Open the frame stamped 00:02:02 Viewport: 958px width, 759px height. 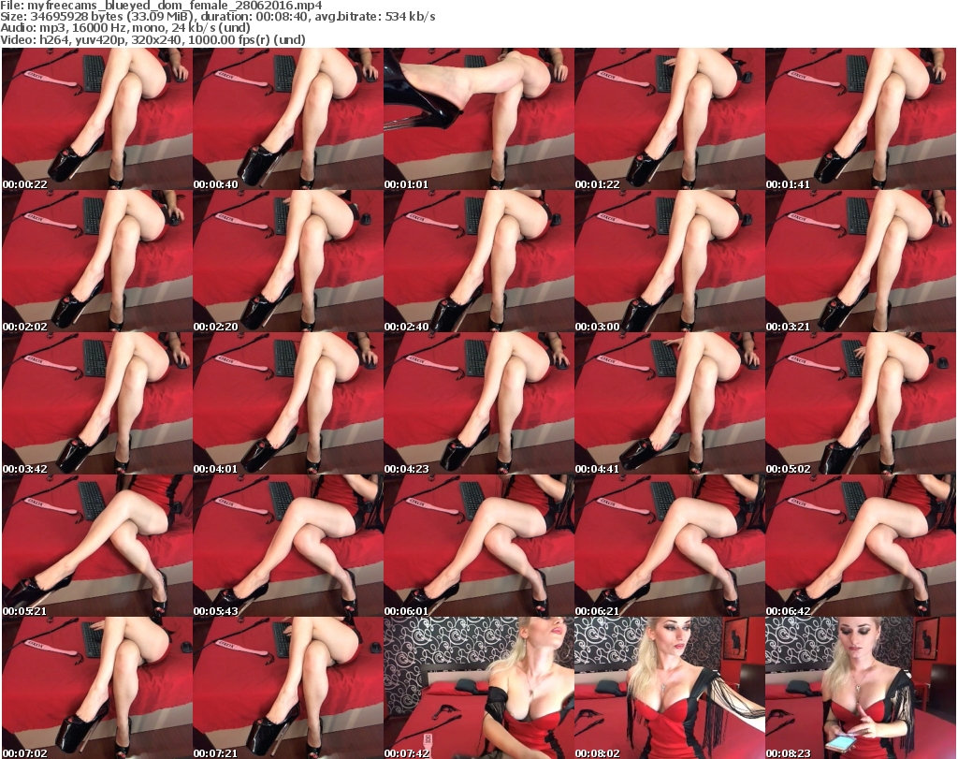pos(97,261)
